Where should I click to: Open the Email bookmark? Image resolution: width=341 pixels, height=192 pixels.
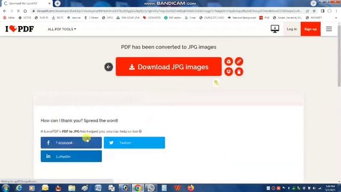(x=190, y=18)
